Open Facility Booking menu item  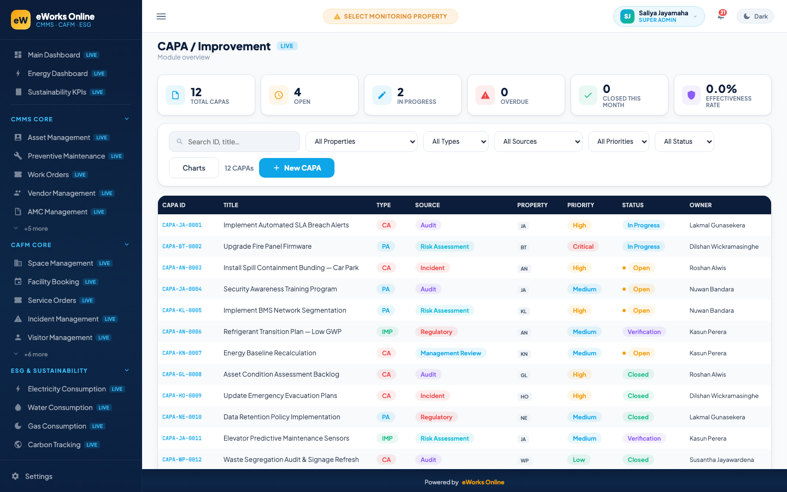click(71, 282)
